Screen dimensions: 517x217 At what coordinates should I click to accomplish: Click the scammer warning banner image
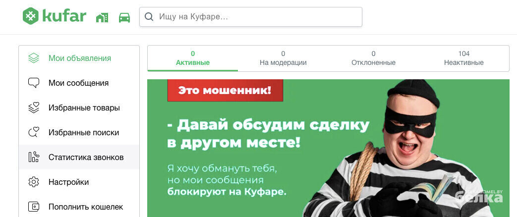[328, 148]
